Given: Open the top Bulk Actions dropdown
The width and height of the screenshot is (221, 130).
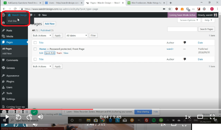Looking at the screenshot, I should click(42, 35).
